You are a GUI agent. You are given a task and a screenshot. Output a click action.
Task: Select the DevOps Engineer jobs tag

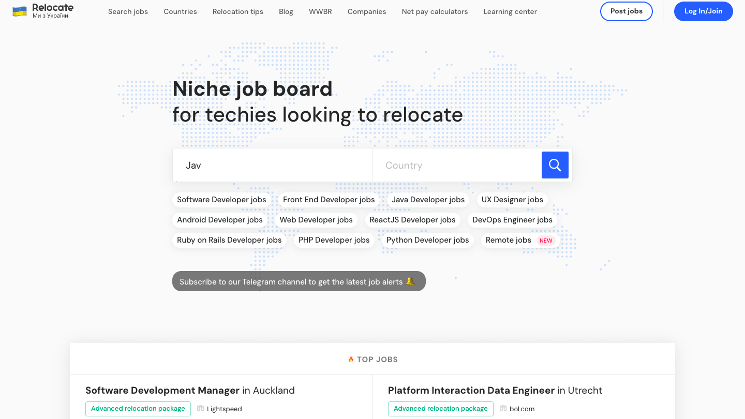pyautogui.click(x=512, y=220)
